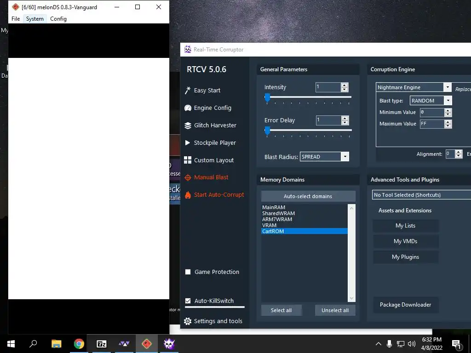Image resolution: width=471 pixels, height=353 pixels.
Task: Open the Stockpile Player section
Action: [x=215, y=143]
